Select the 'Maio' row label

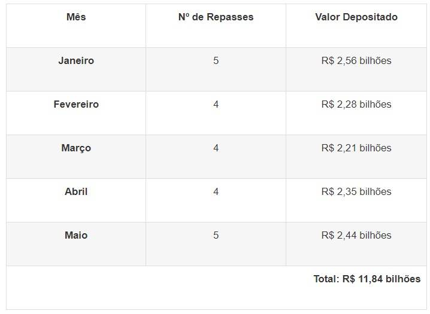coord(76,236)
